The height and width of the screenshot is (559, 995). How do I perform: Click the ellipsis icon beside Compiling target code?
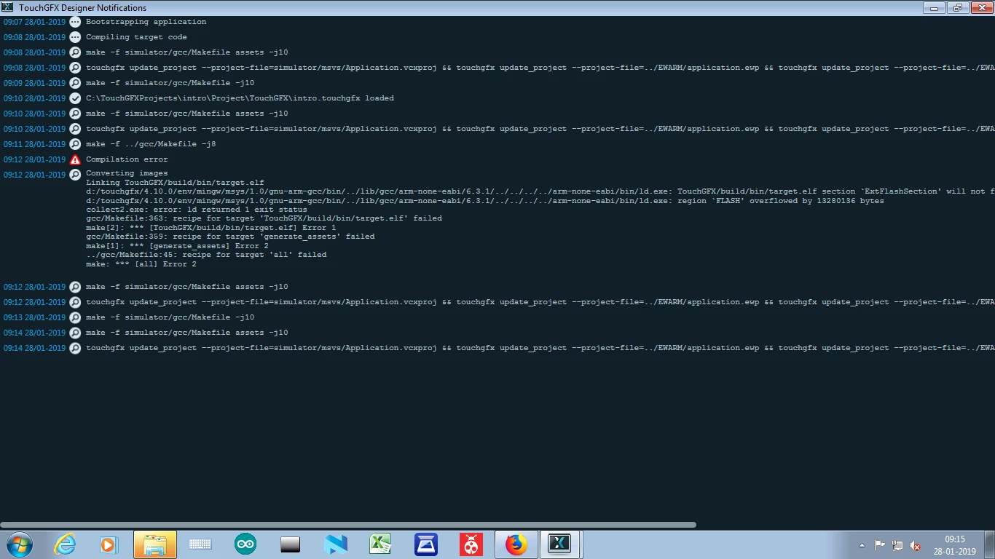tap(75, 37)
